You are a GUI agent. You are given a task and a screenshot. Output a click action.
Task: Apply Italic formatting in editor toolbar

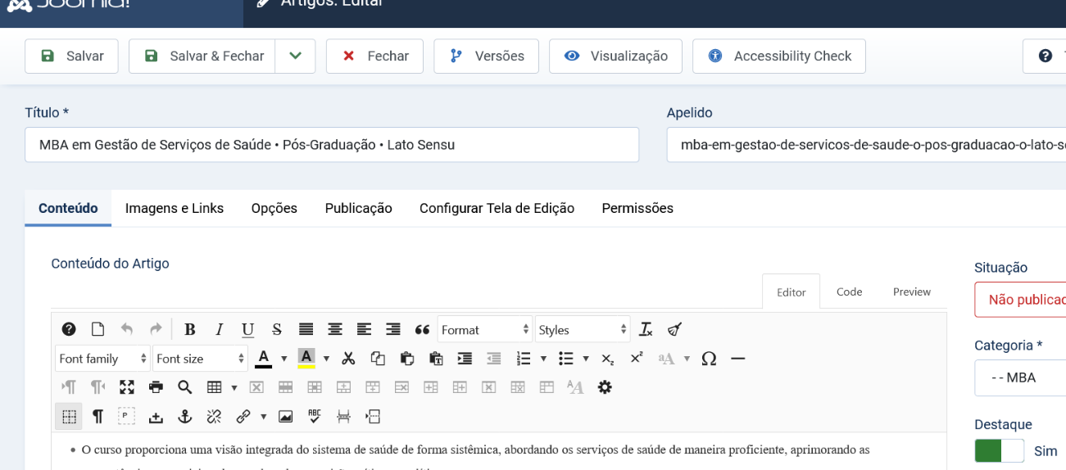219,330
